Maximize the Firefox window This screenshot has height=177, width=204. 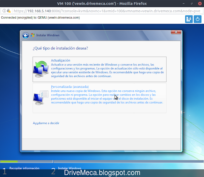click(x=192, y=4)
